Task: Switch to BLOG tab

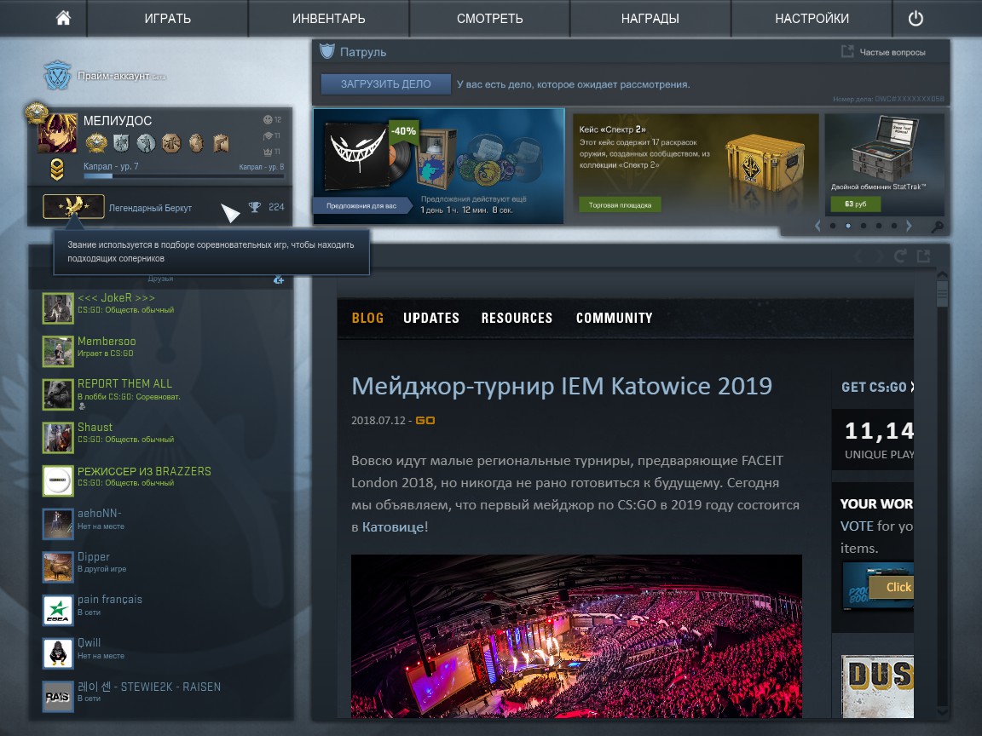Action: (367, 318)
